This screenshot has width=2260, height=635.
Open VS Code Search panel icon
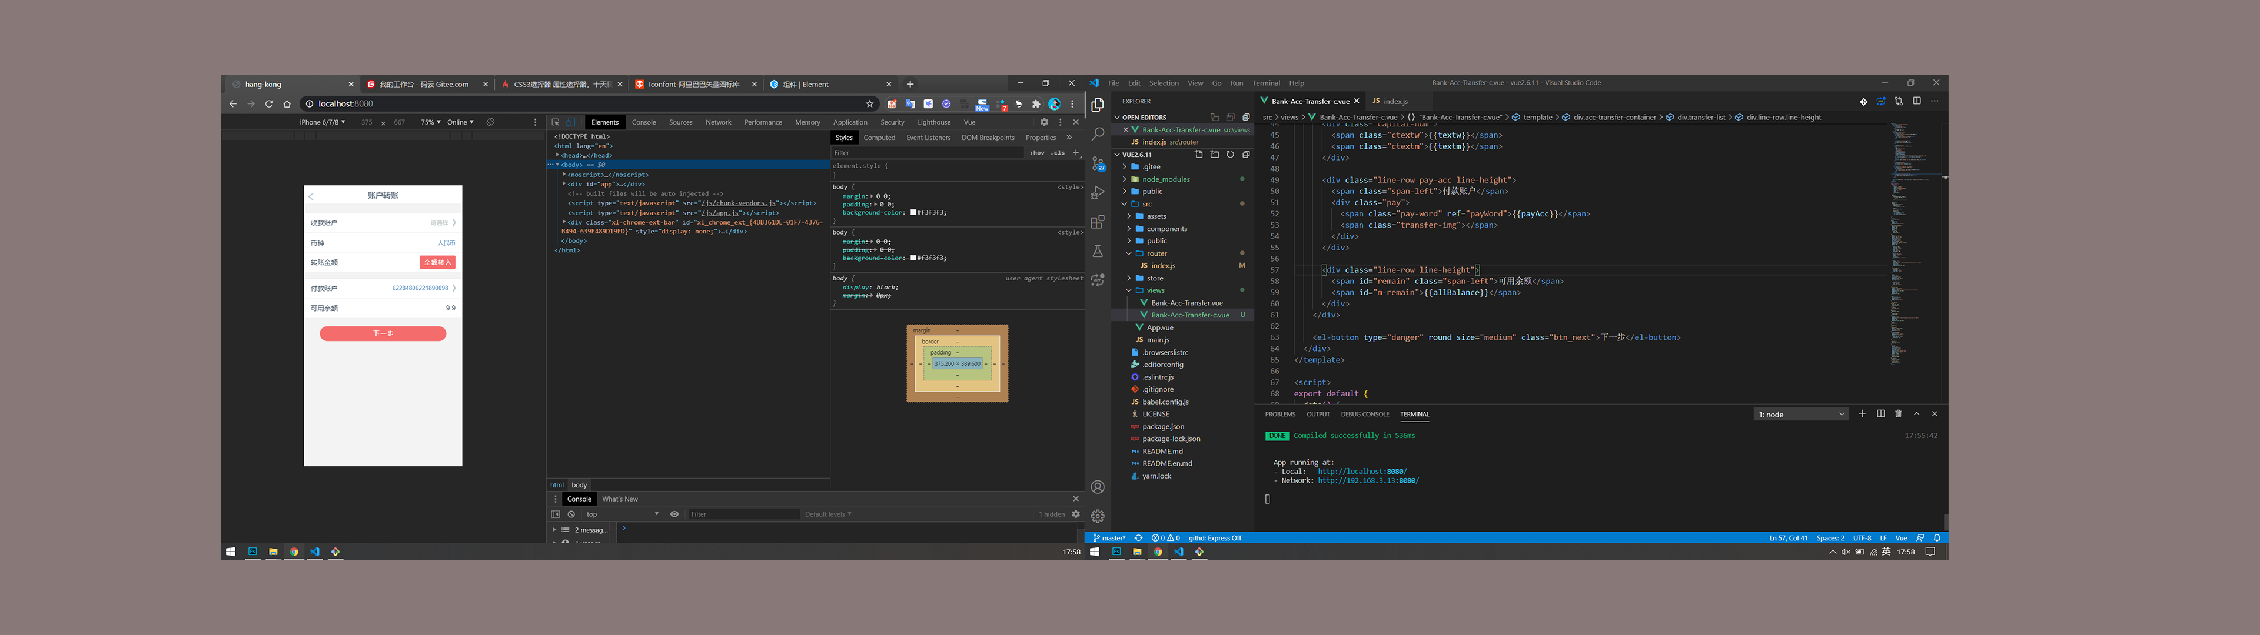[1098, 134]
